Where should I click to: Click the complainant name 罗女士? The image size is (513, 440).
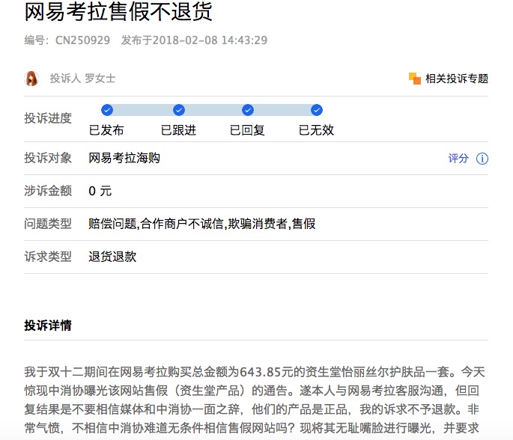pyautogui.click(x=100, y=79)
